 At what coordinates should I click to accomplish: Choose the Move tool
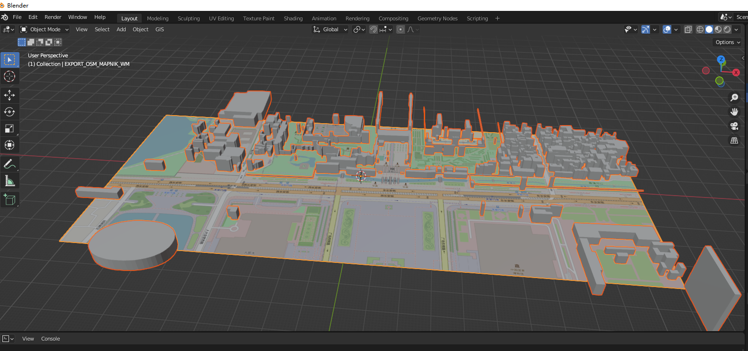click(x=9, y=95)
